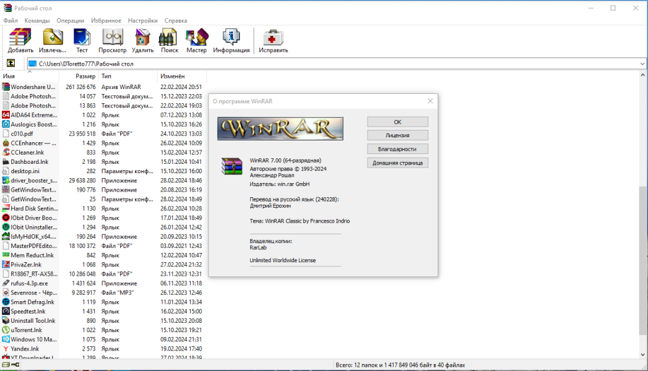Select the rufus-4.3p.exe file row
The width and height of the screenshot is (648, 371).
click(103, 284)
